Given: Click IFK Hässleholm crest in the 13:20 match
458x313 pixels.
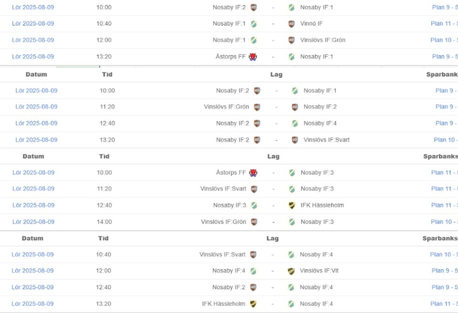Looking at the screenshot, I should (x=253, y=304).
